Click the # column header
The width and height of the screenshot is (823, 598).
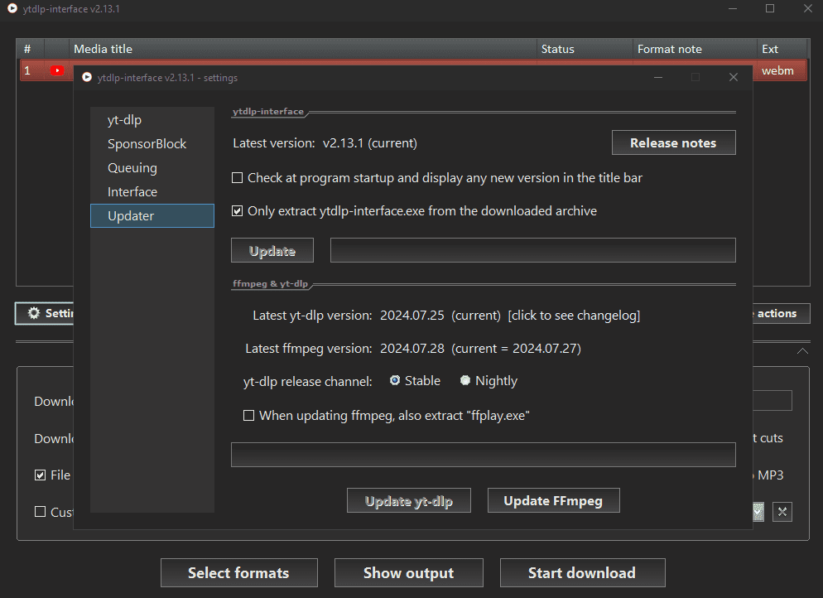pos(31,49)
